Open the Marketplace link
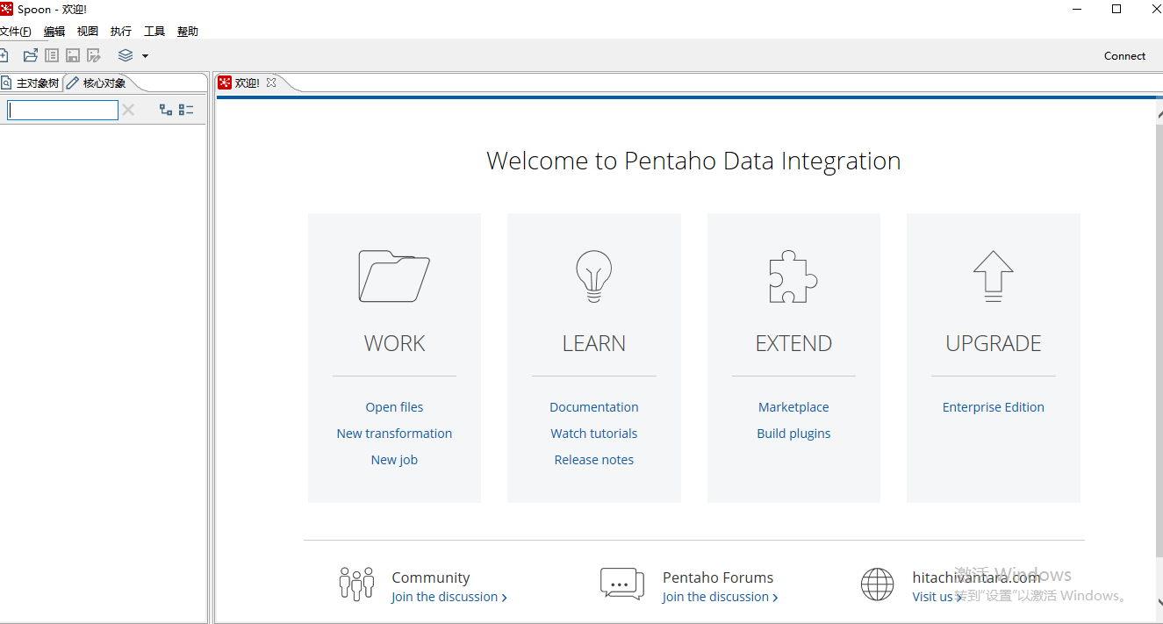Screen dimensions: 1163x624 (793, 407)
